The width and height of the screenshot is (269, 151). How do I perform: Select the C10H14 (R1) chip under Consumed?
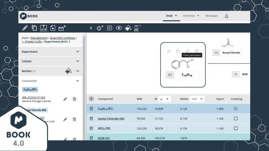30,90
